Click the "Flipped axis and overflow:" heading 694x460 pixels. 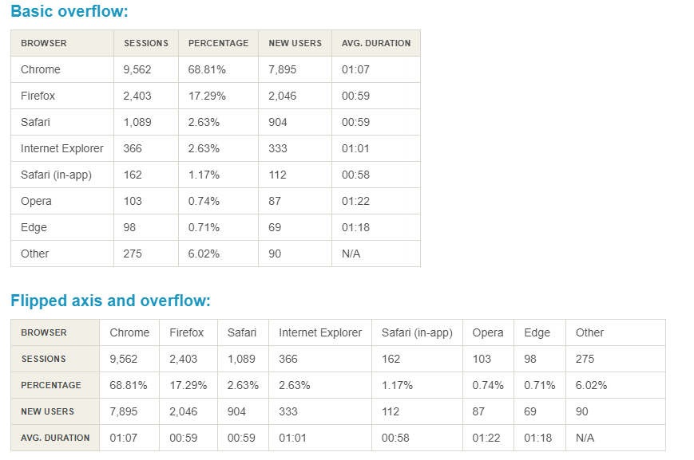(110, 301)
